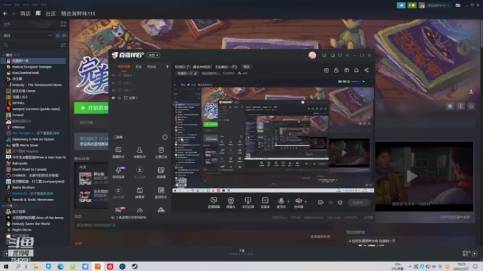483x271 pixels.
Task: Click the add scene plus icon
Action: (x=167, y=67)
